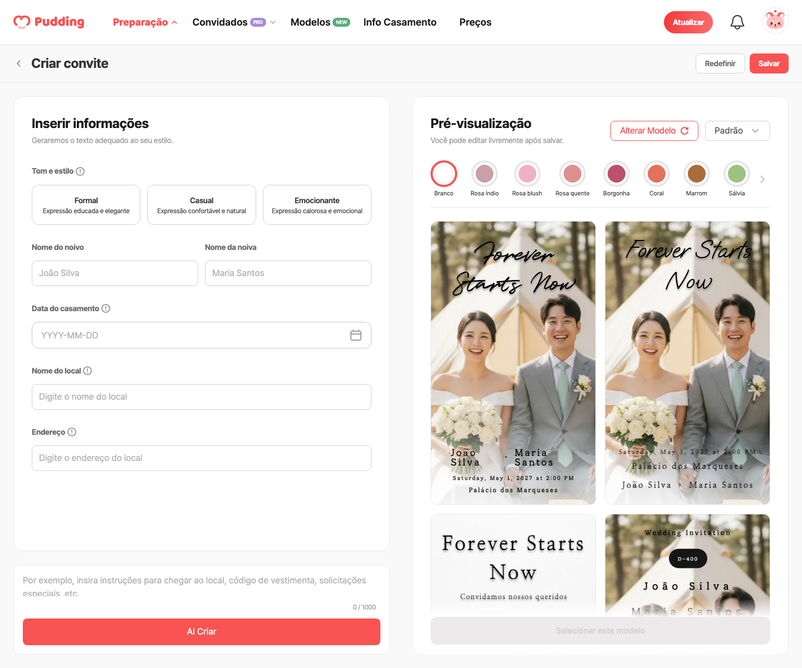
Task: Select the script-font Forever Starts Now template
Action: coord(513,363)
